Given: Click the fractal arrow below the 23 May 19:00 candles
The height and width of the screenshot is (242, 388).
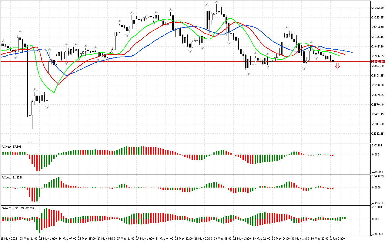Looking at the screenshot, I should coord(47,107).
